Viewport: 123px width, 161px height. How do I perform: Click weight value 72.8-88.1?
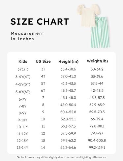coord(97,126)
